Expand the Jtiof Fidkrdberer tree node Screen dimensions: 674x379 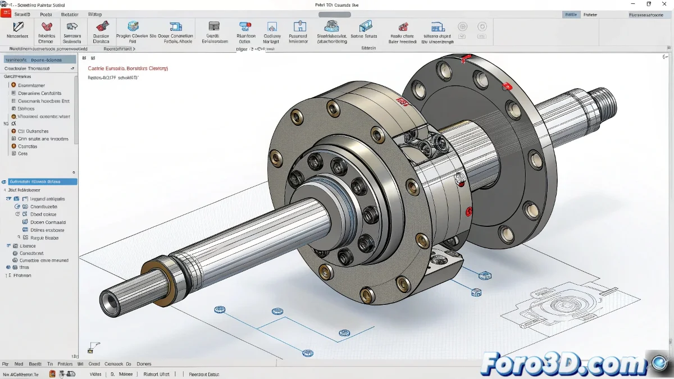(x=6, y=190)
